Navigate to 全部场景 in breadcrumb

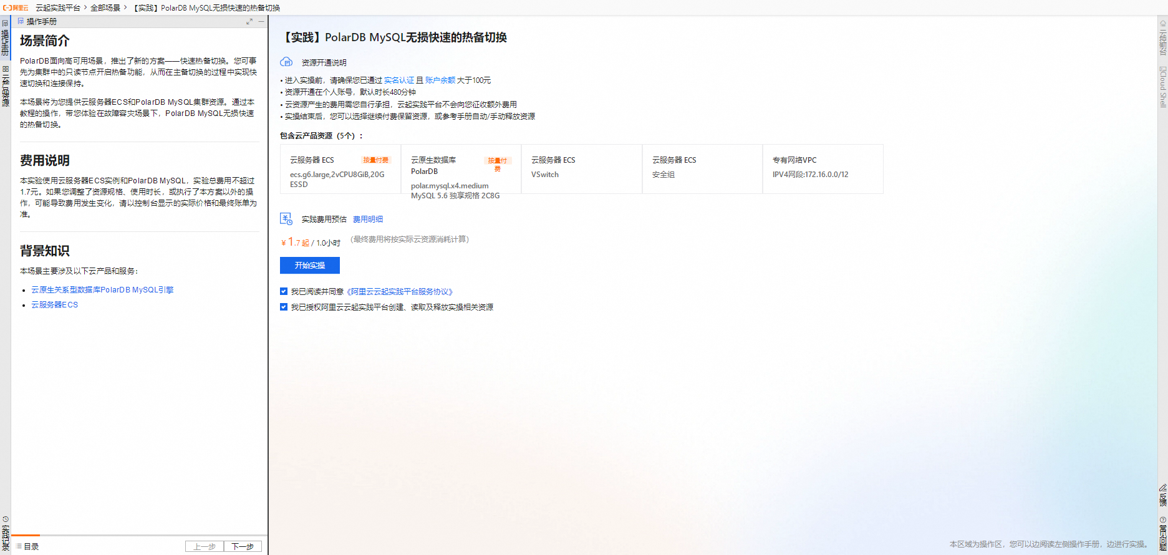[105, 8]
